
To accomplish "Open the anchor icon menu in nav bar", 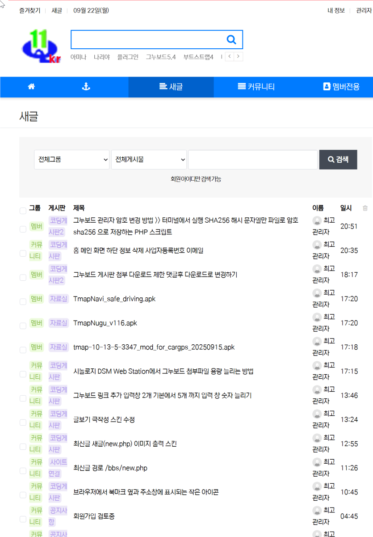I will tap(86, 87).
